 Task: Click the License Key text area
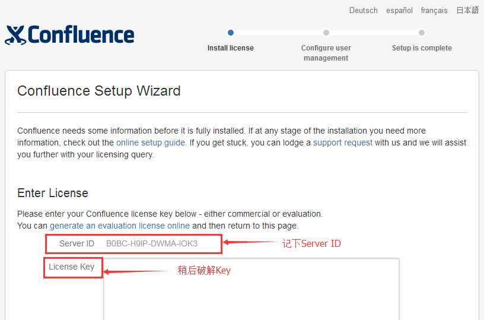click(x=251, y=289)
